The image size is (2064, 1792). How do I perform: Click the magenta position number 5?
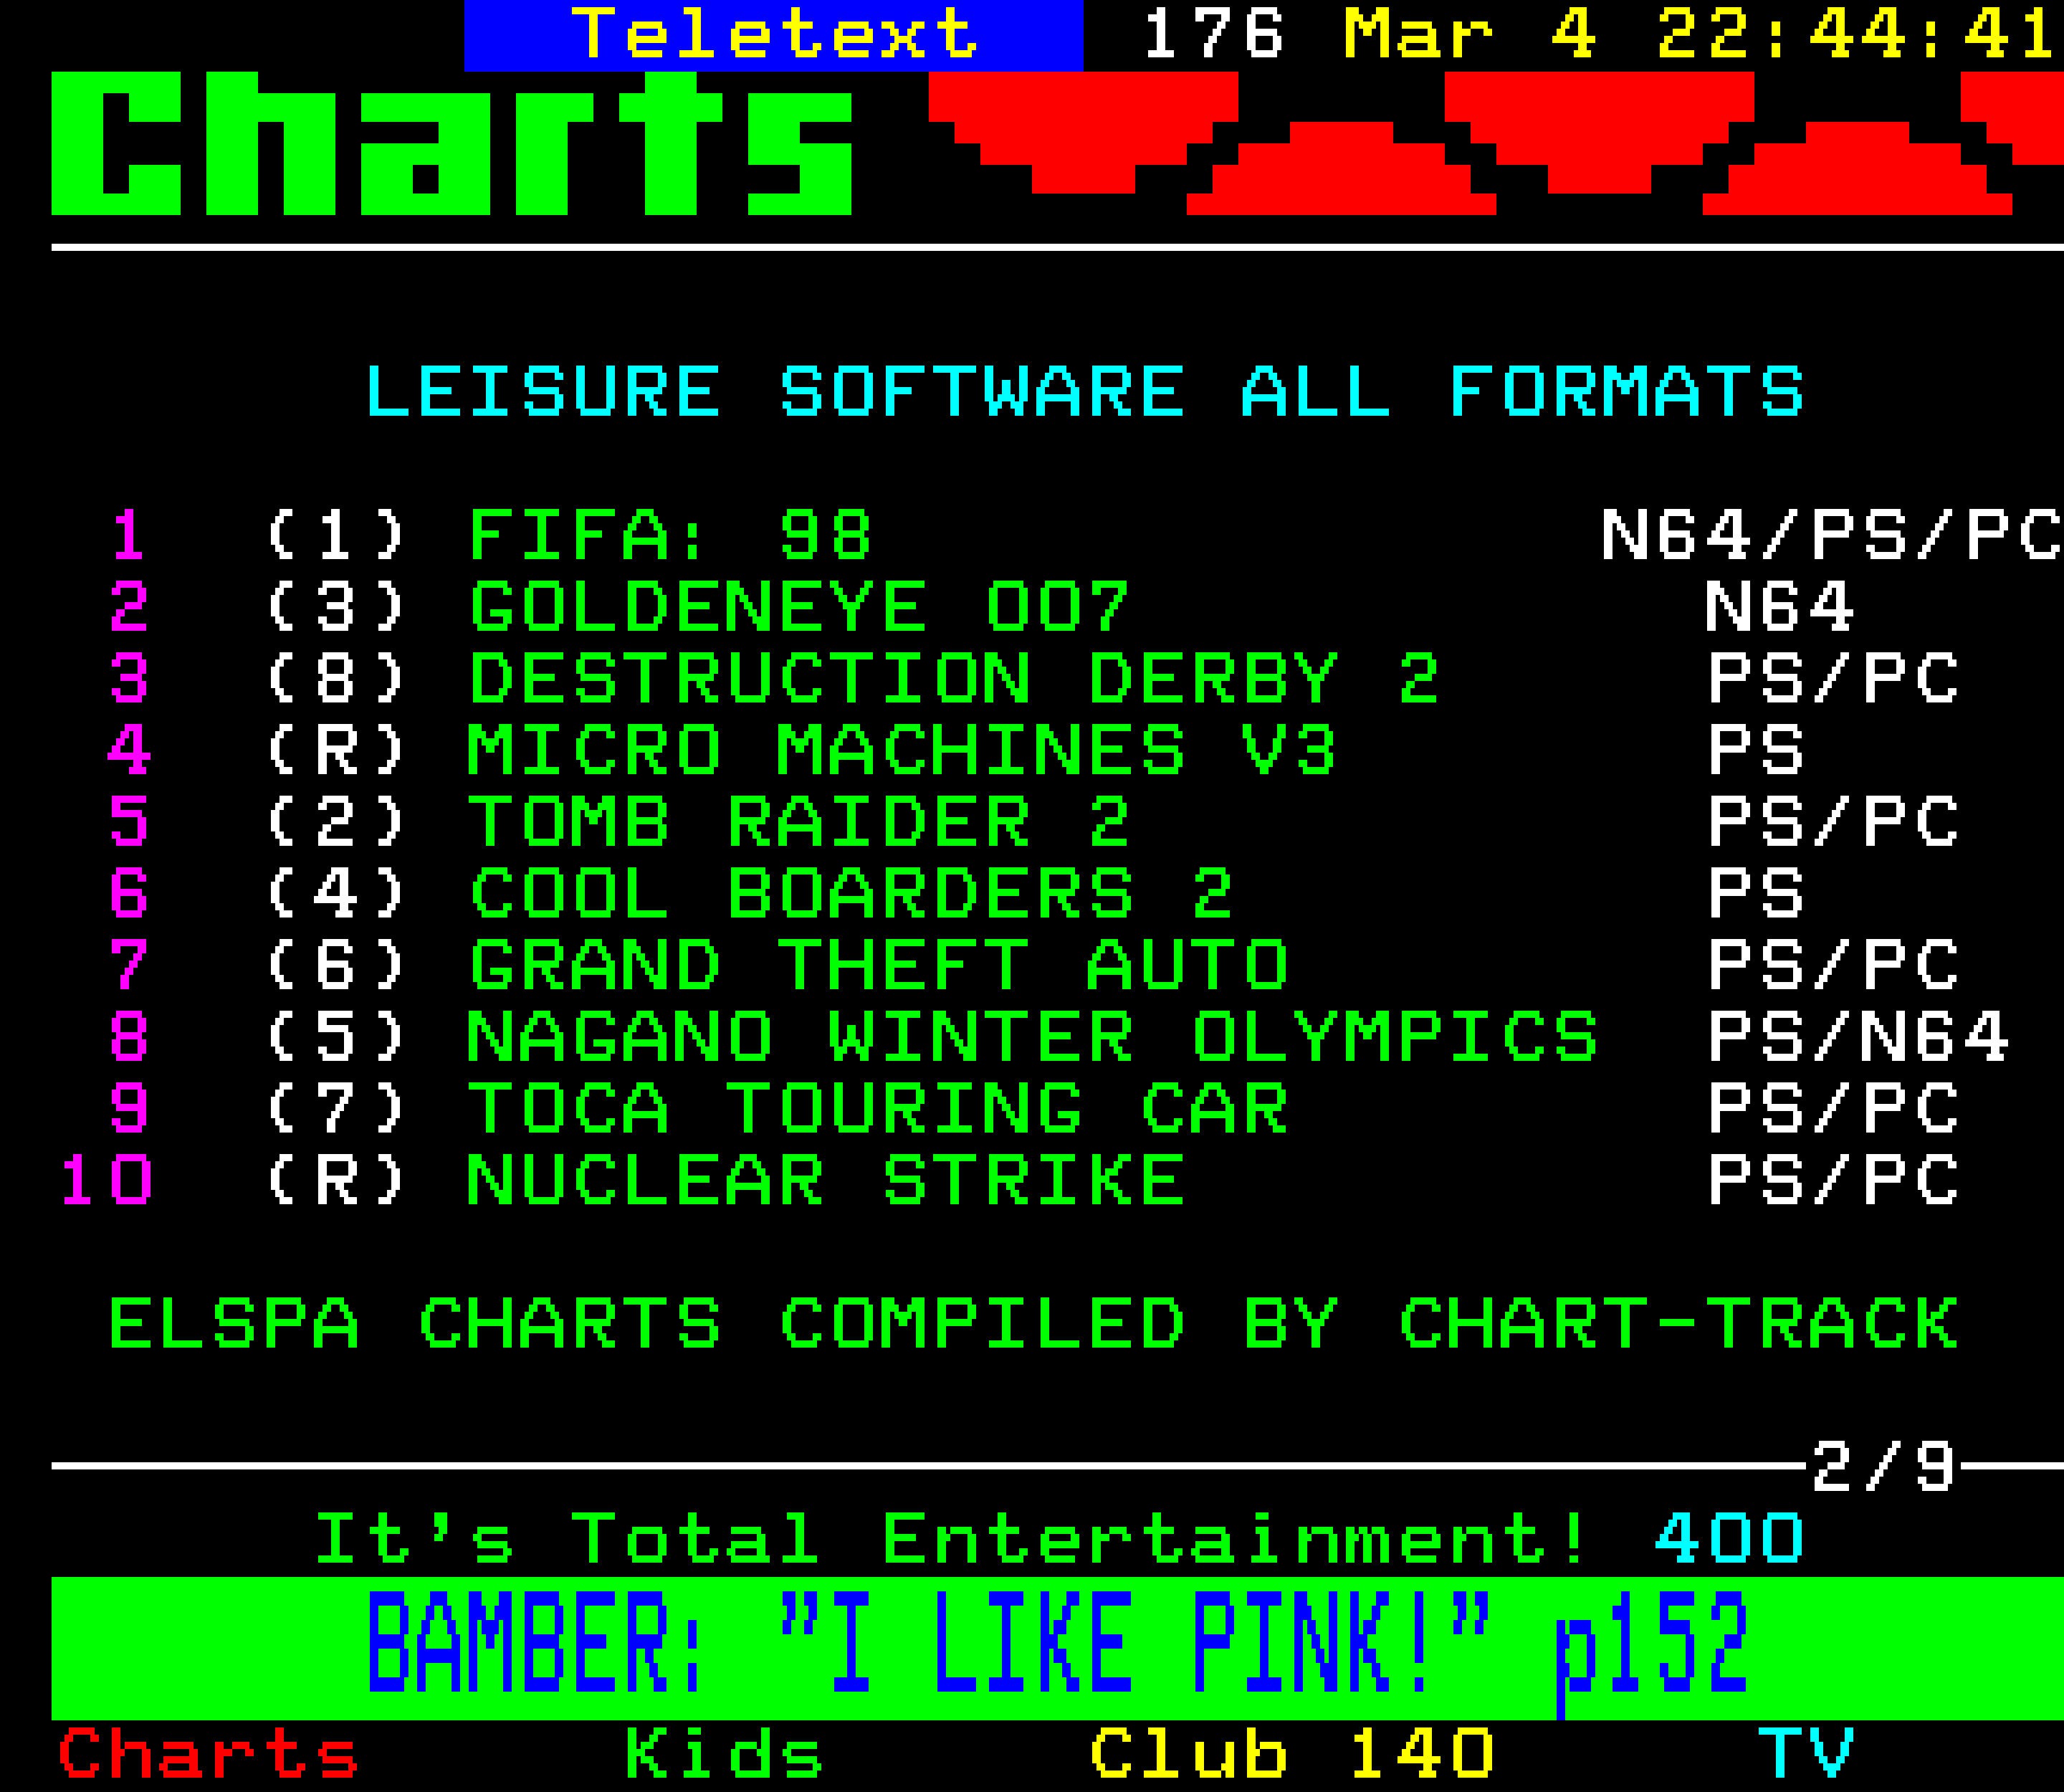(129, 822)
